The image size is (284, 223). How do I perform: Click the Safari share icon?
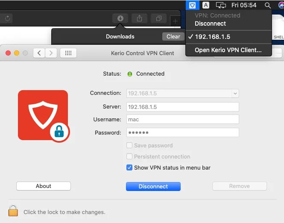click(x=139, y=18)
